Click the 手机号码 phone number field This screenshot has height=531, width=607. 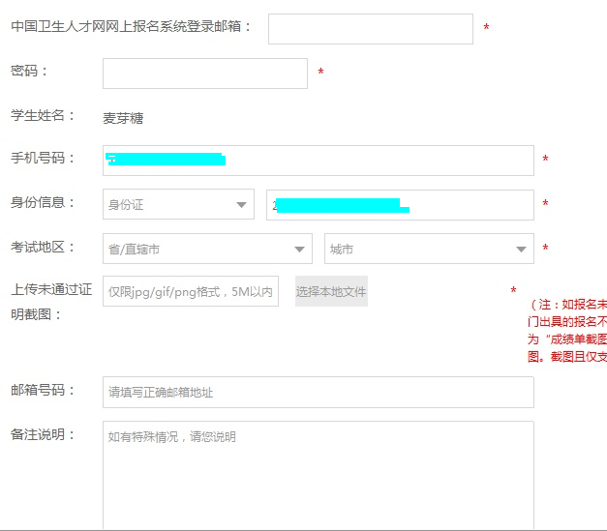318,161
